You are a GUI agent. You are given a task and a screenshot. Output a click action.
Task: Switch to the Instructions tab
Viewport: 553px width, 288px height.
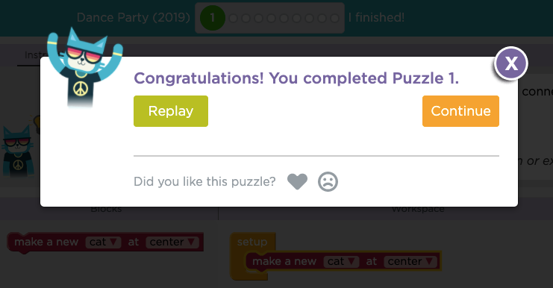32,56
